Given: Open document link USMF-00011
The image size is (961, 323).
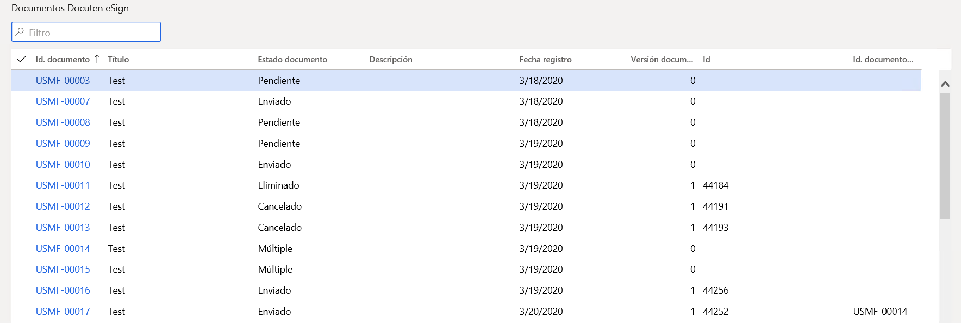Looking at the screenshot, I should [x=63, y=185].
